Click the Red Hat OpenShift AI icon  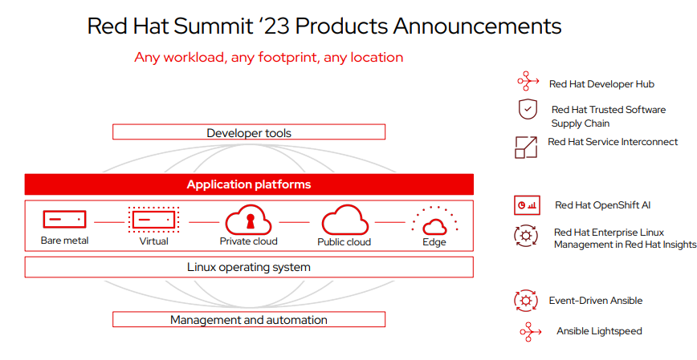[x=527, y=205]
